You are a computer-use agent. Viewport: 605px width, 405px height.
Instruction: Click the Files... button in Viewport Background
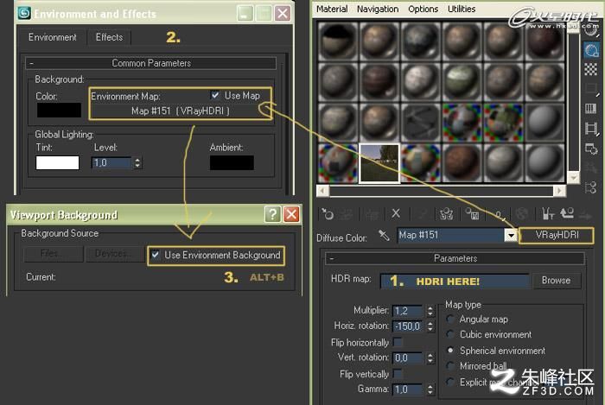[54, 254]
